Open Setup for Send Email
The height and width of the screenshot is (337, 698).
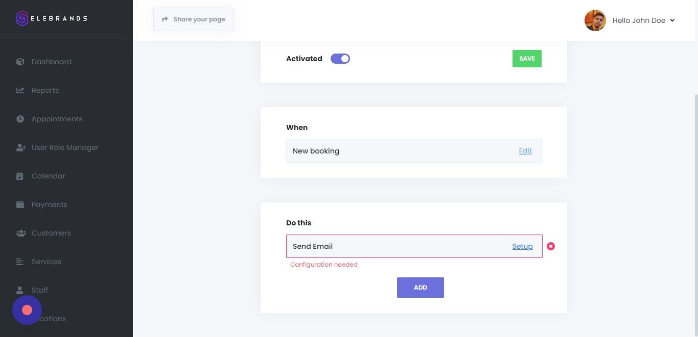[522, 246]
